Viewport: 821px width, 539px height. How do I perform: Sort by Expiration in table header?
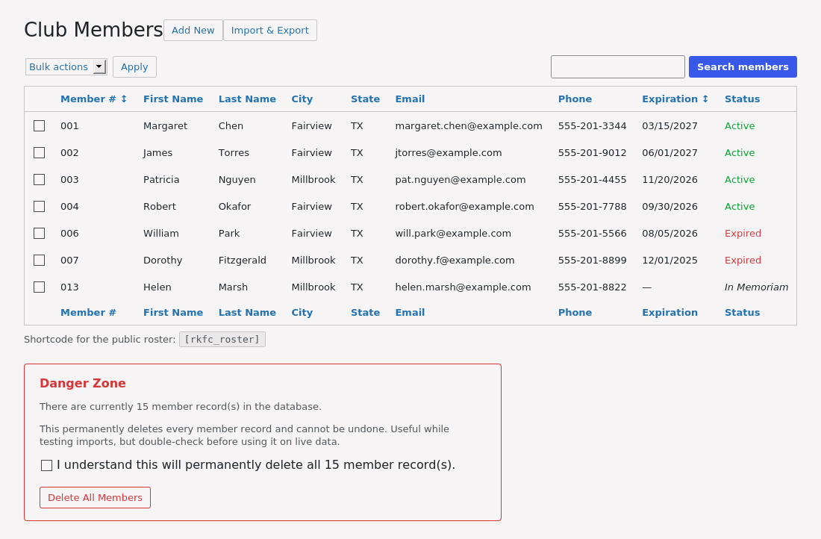click(x=675, y=99)
